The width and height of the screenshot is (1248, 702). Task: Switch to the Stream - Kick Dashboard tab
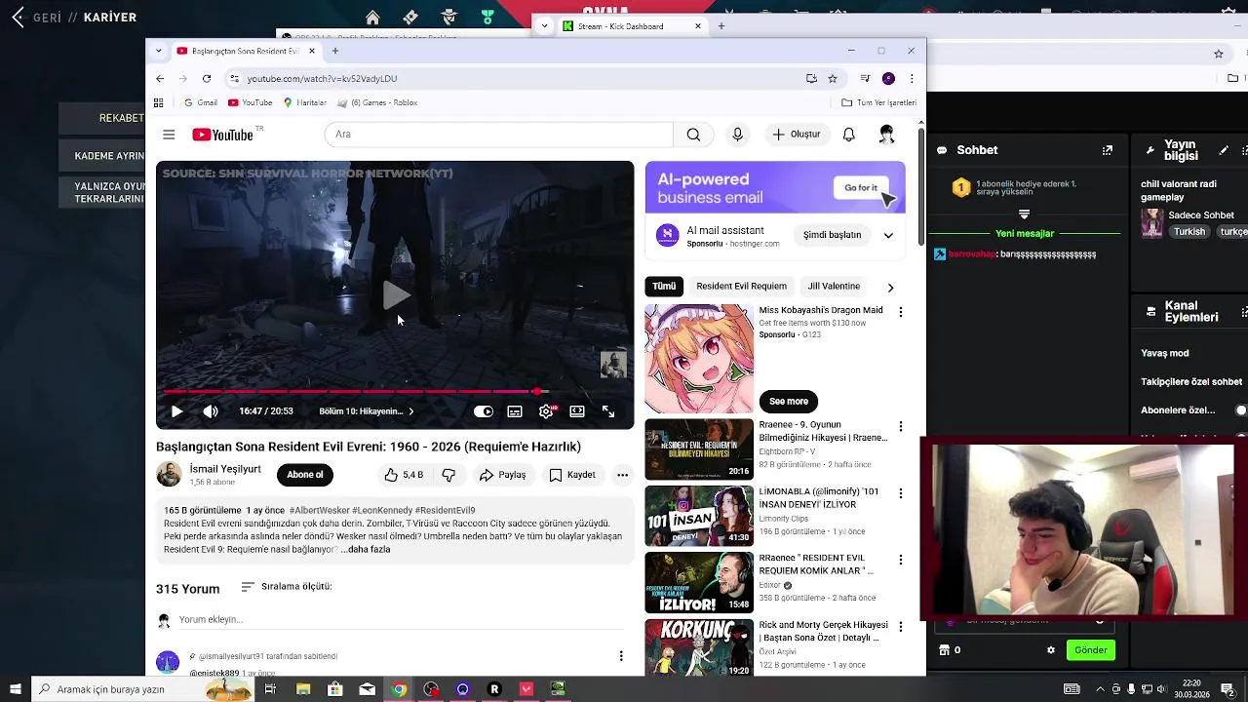point(631,26)
